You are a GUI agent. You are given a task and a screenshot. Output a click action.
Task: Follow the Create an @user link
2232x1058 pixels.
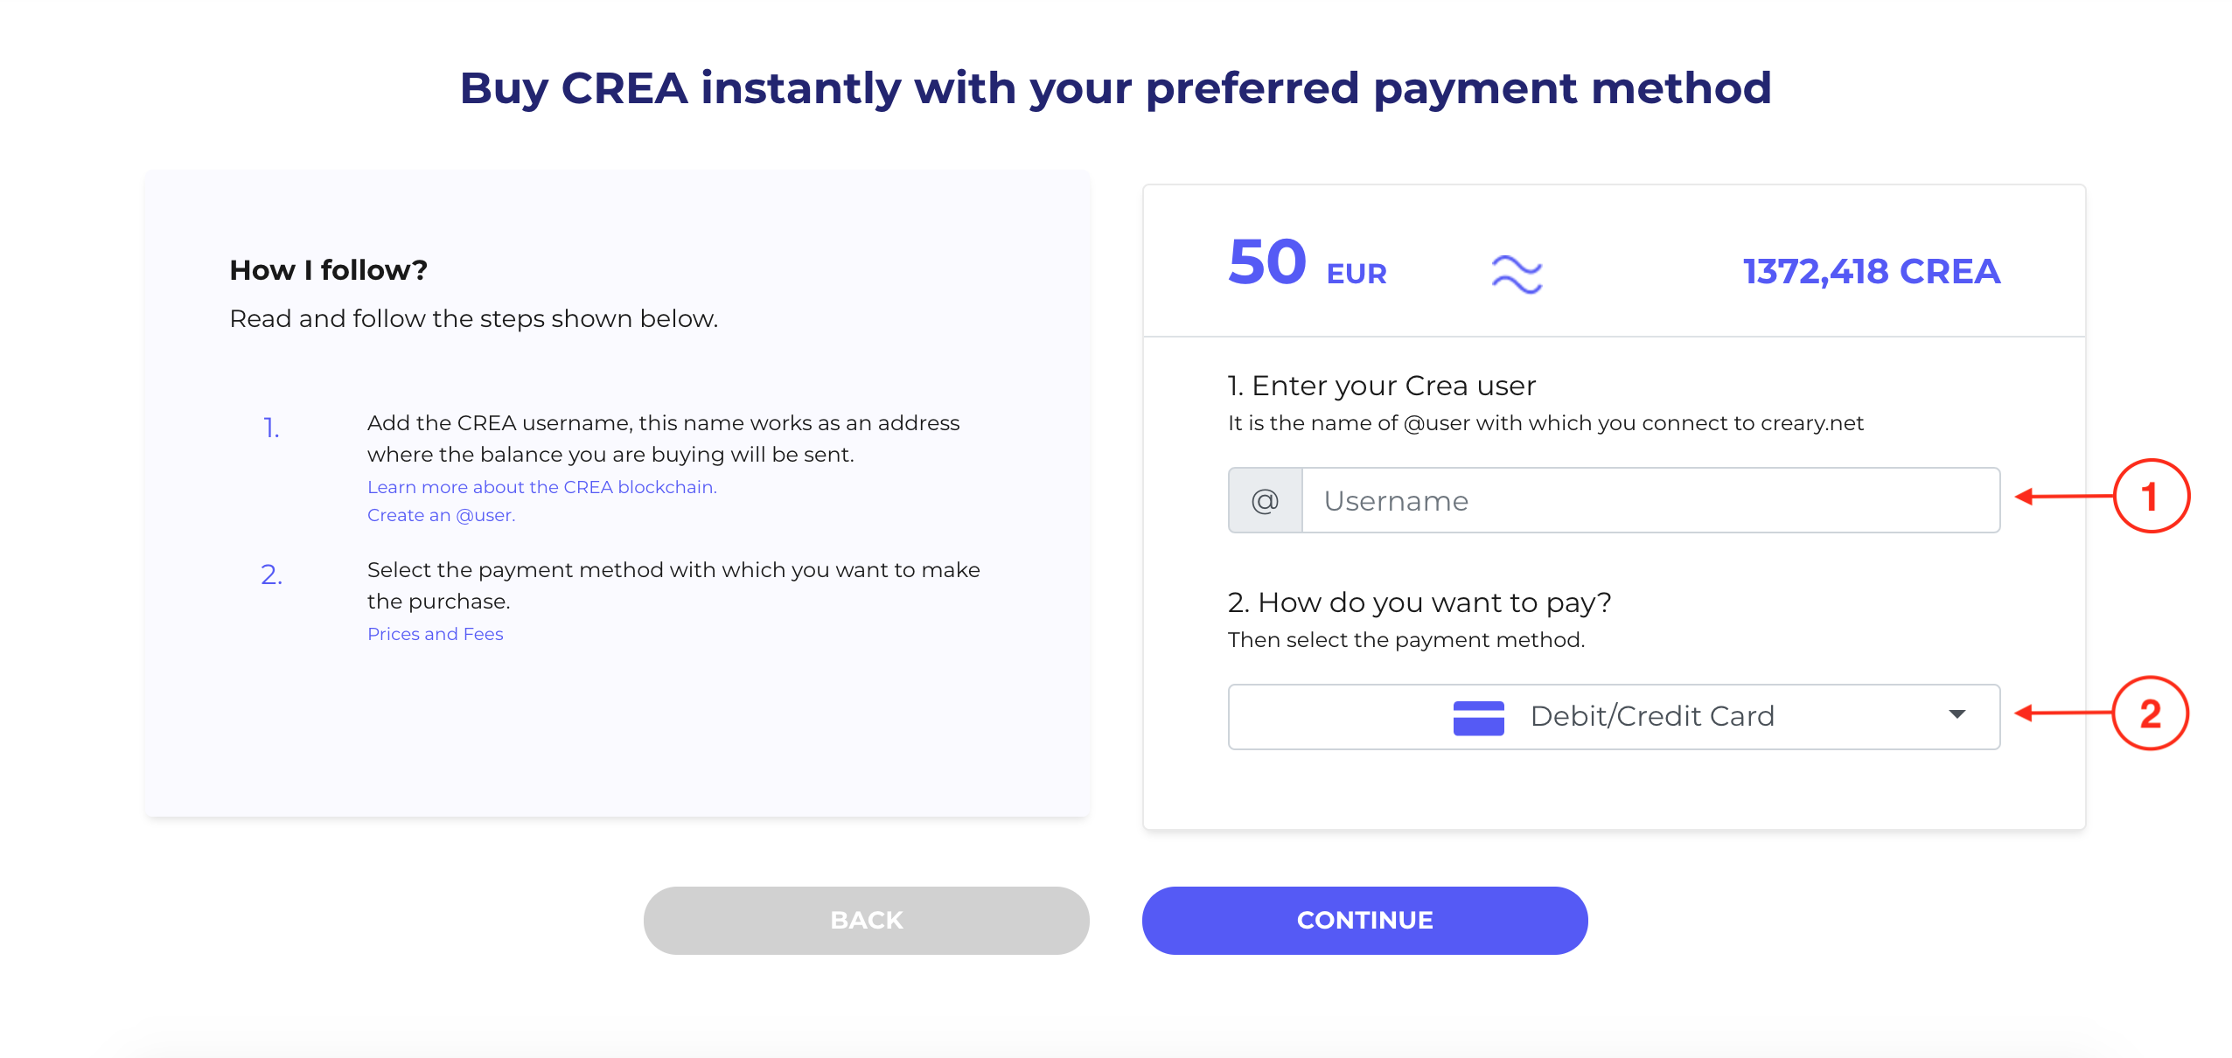pos(441,515)
